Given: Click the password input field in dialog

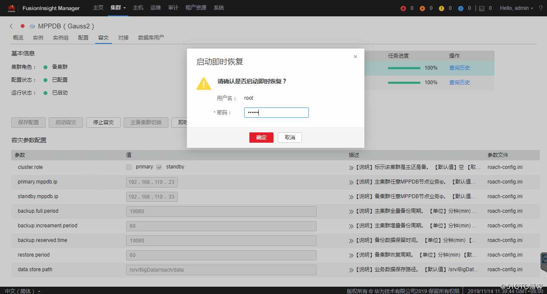Looking at the screenshot, I should [276, 112].
